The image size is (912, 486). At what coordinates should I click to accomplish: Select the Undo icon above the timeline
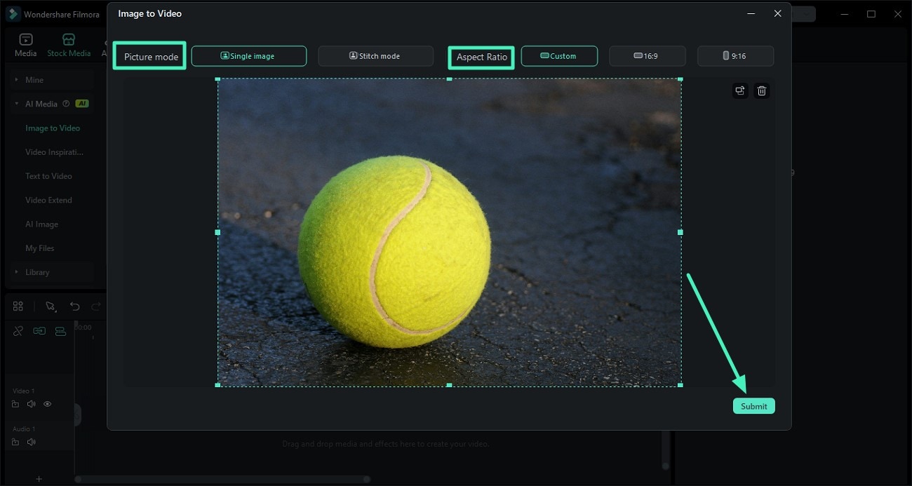74,306
